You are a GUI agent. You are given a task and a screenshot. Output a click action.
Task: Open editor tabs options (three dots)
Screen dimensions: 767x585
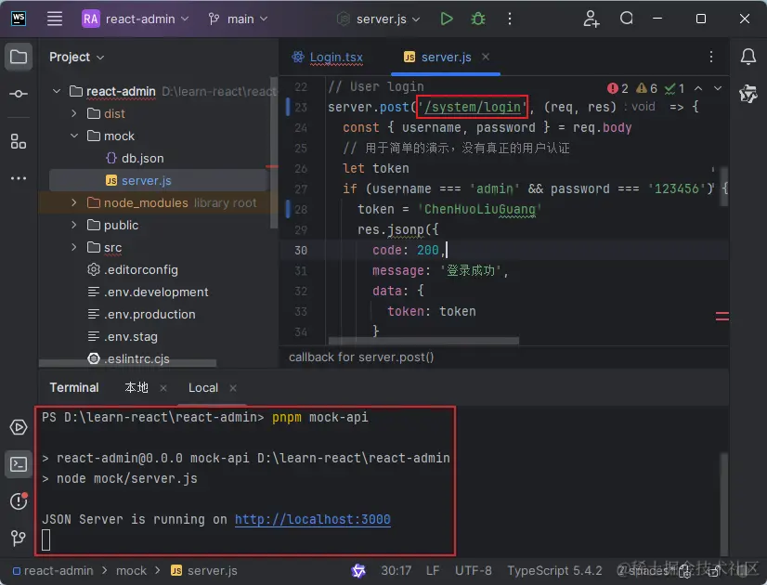point(710,57)
